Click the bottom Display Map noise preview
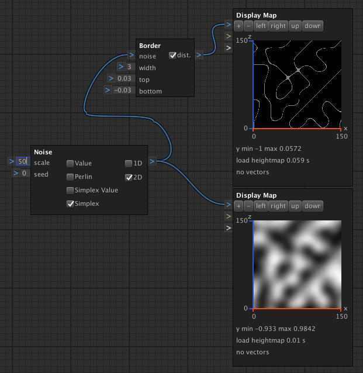 click(298, 264)
